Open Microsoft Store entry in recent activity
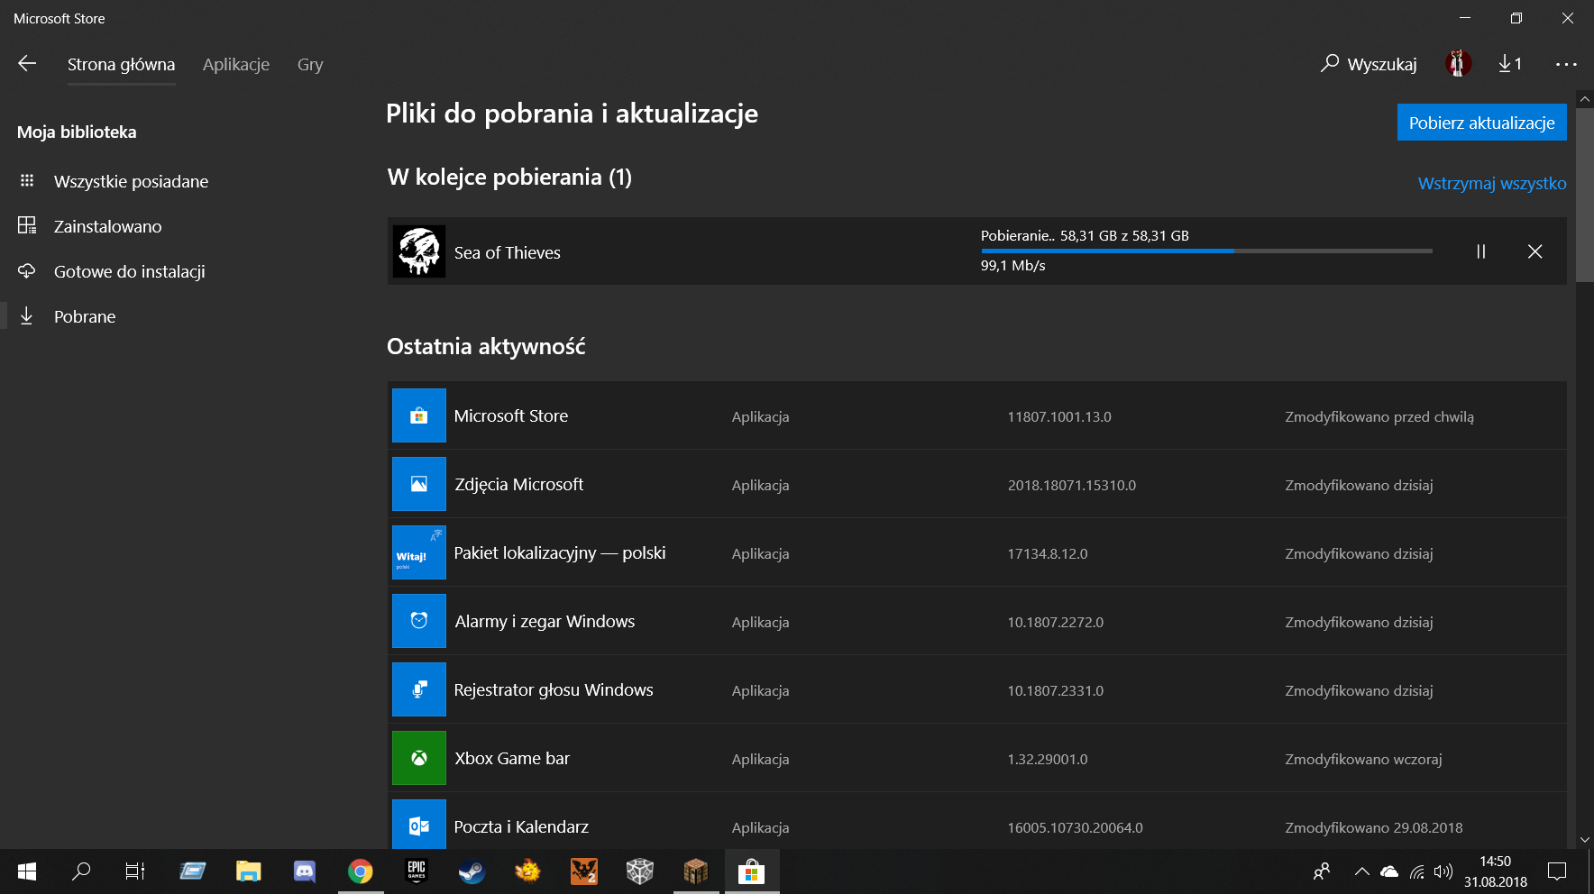 point(977,415)
